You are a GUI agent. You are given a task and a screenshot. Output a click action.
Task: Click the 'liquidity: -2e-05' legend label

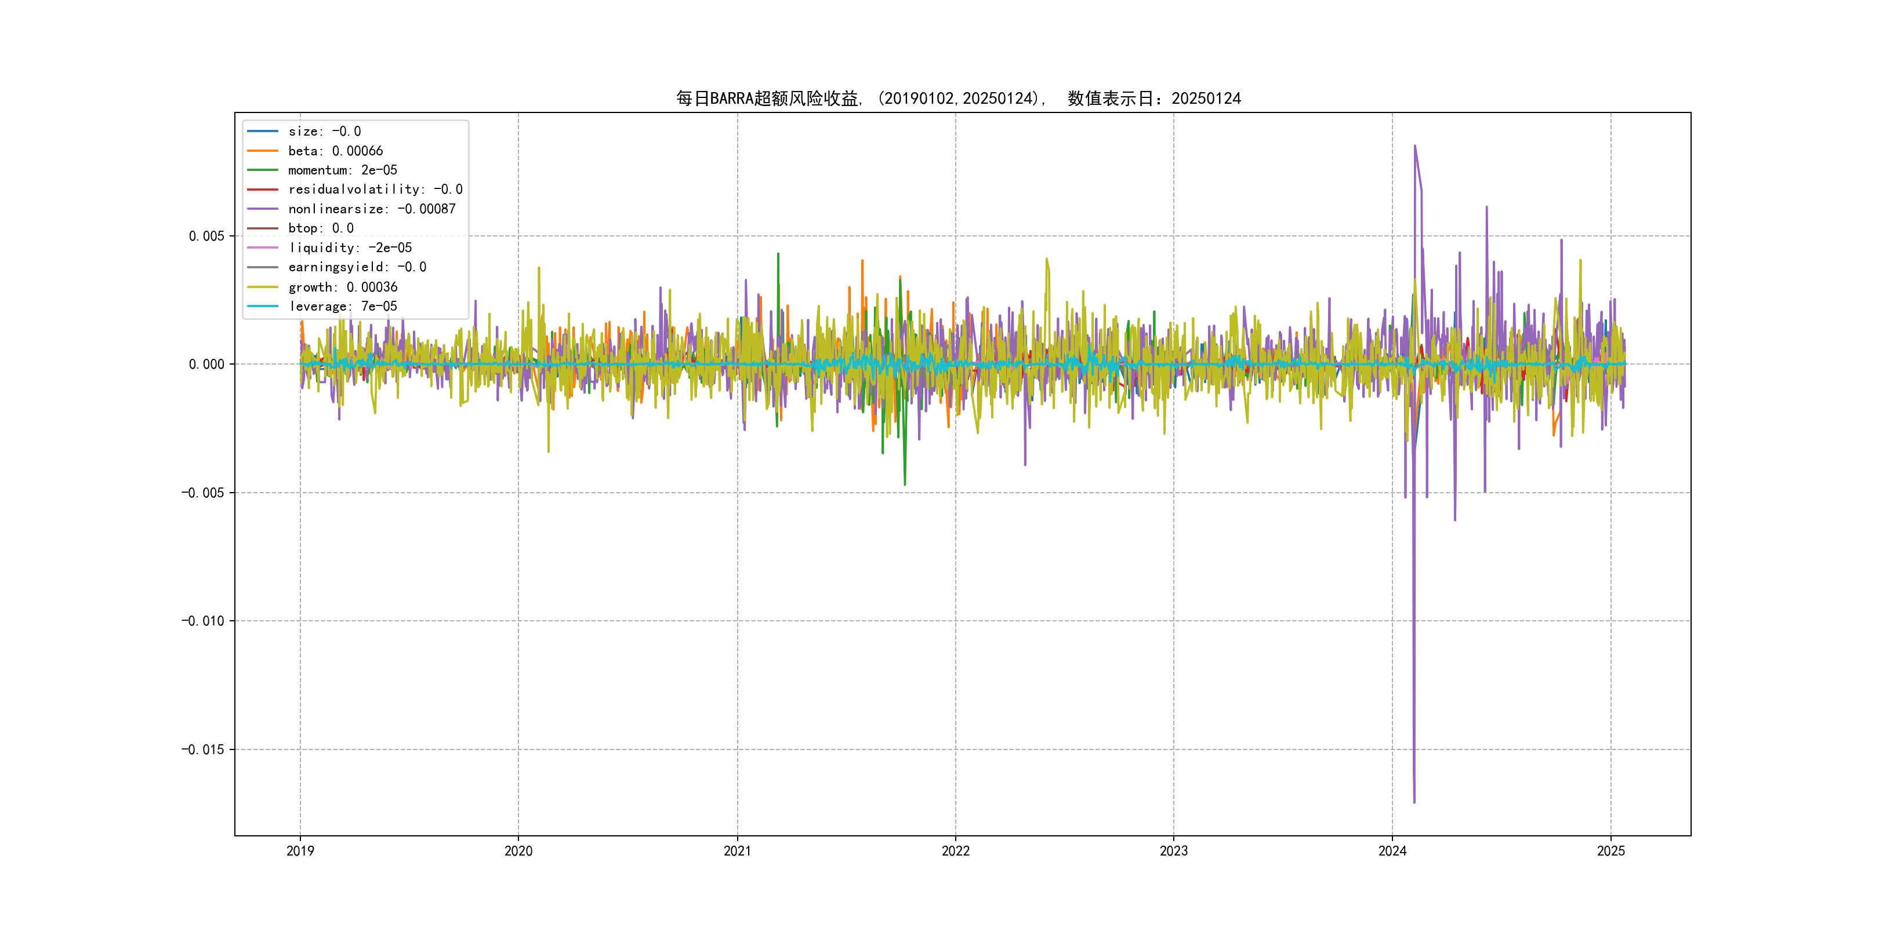tap(350, 248)
